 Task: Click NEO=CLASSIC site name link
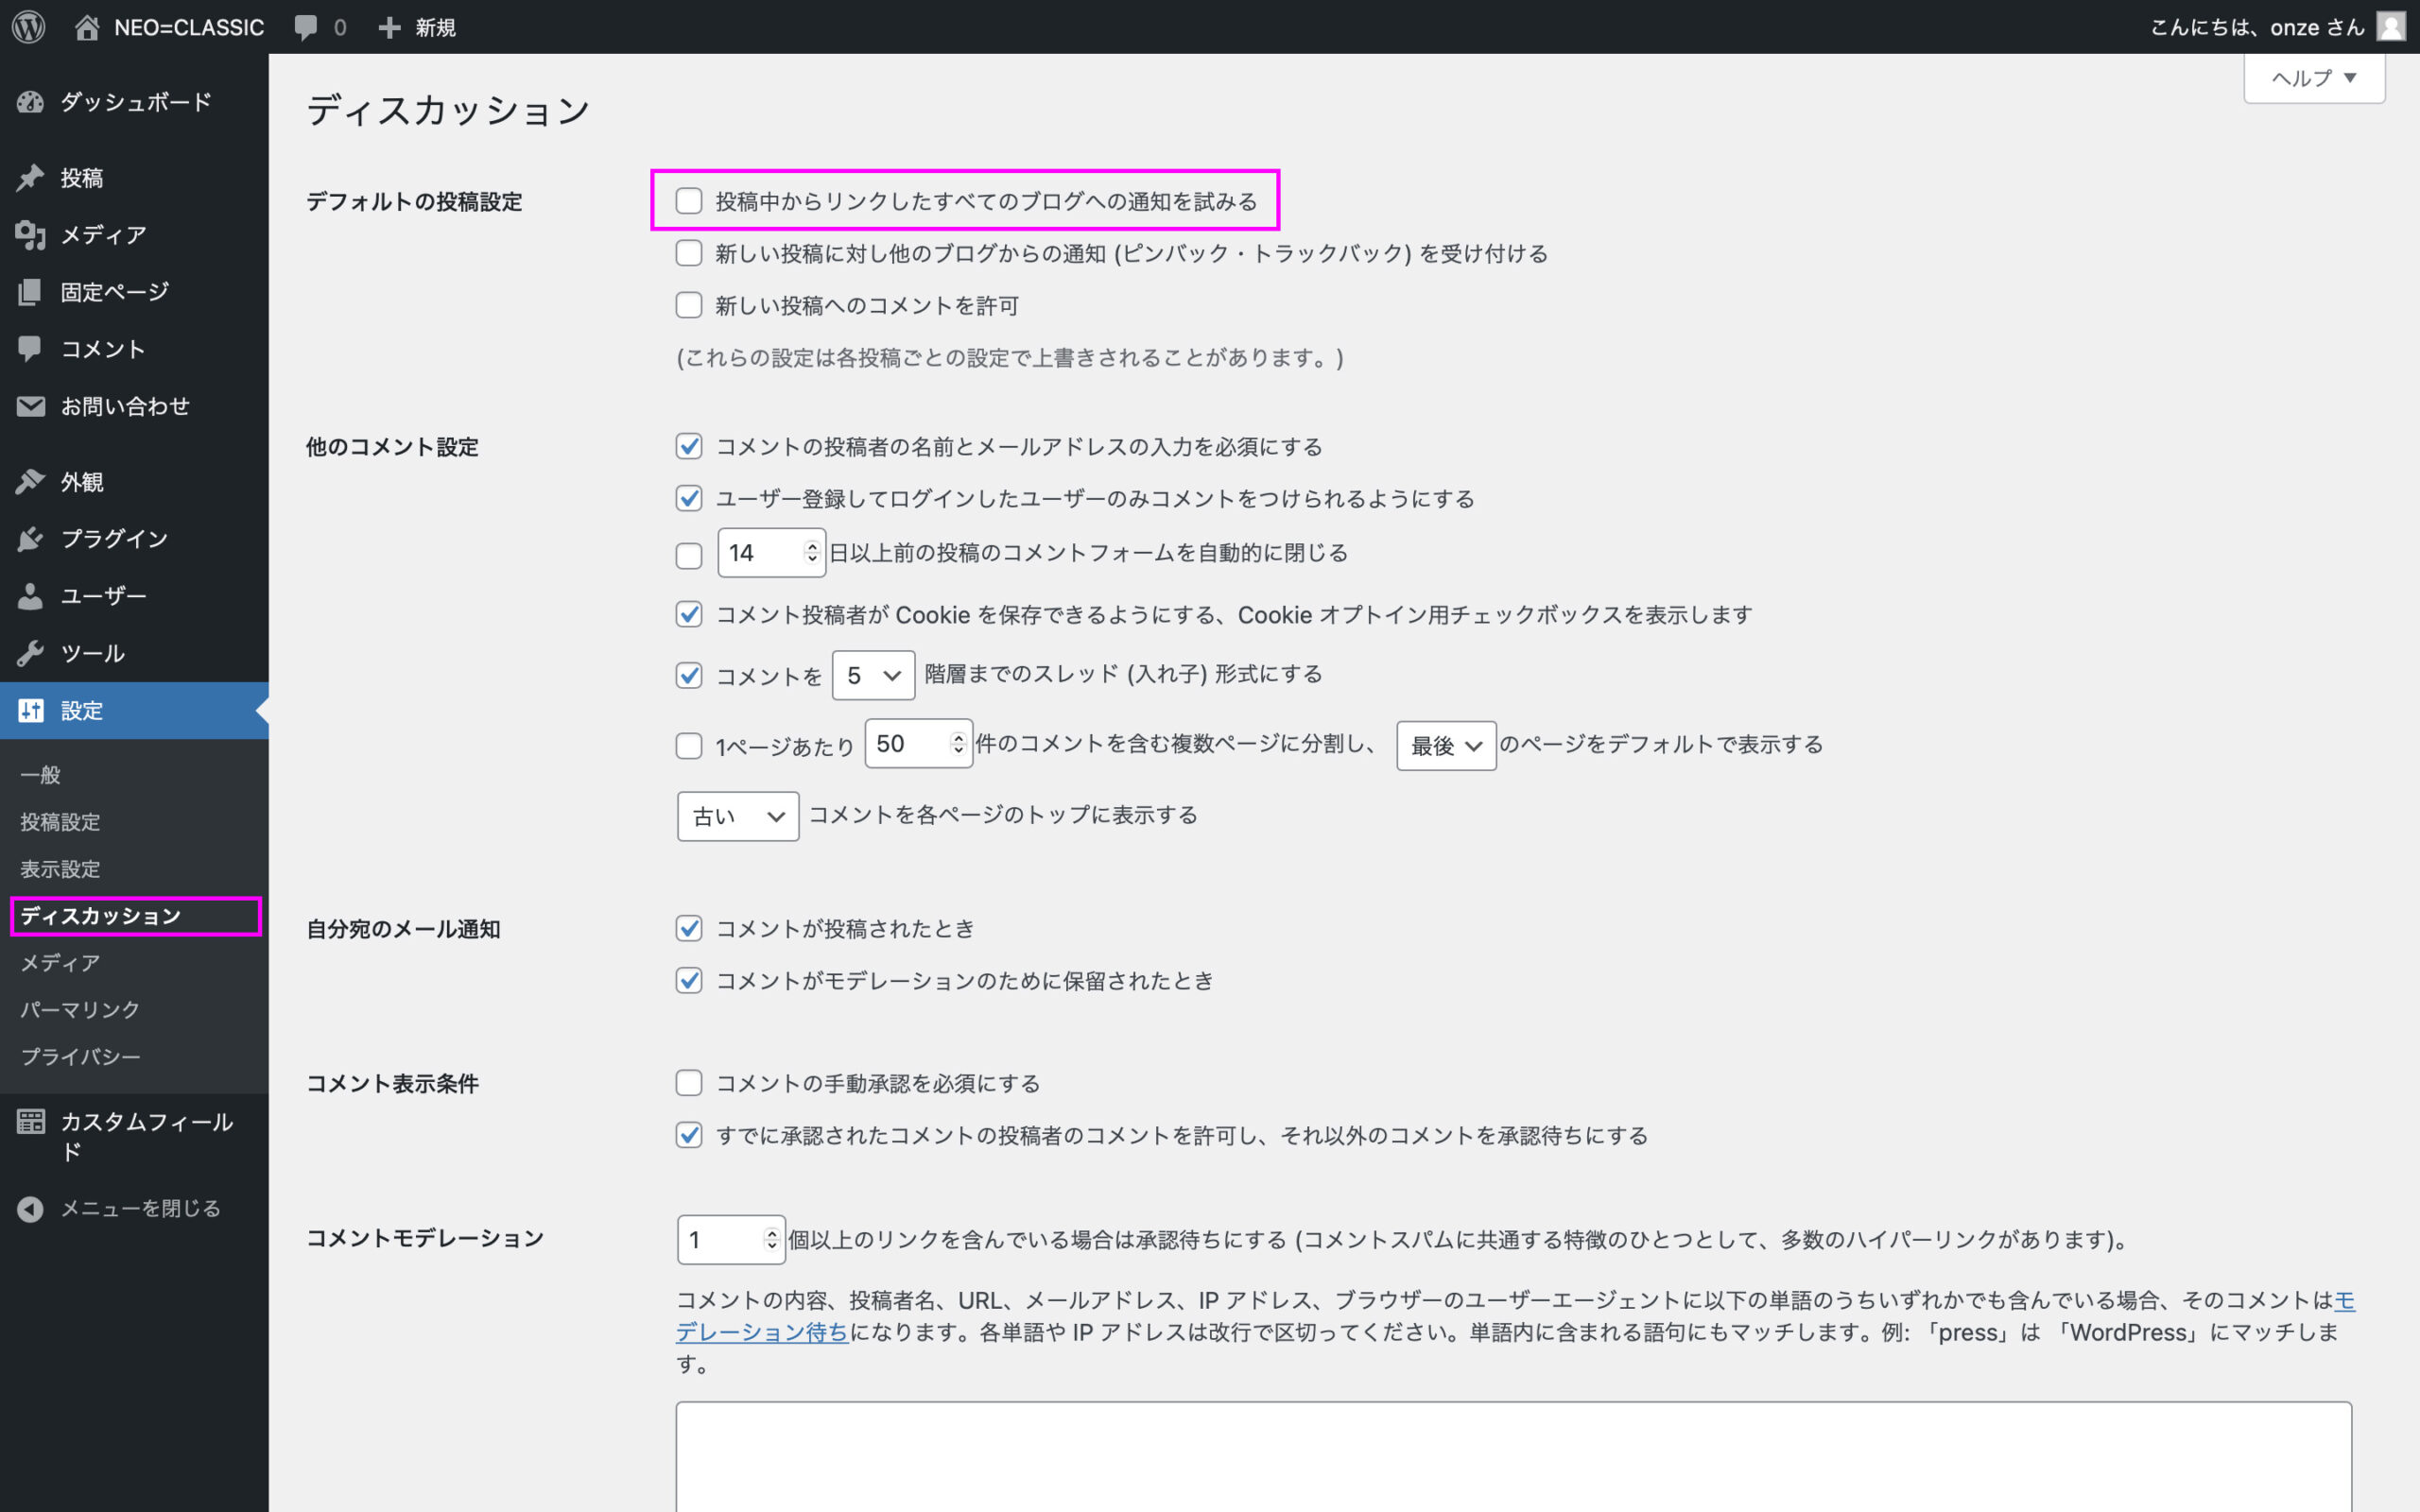click(189, 28)
